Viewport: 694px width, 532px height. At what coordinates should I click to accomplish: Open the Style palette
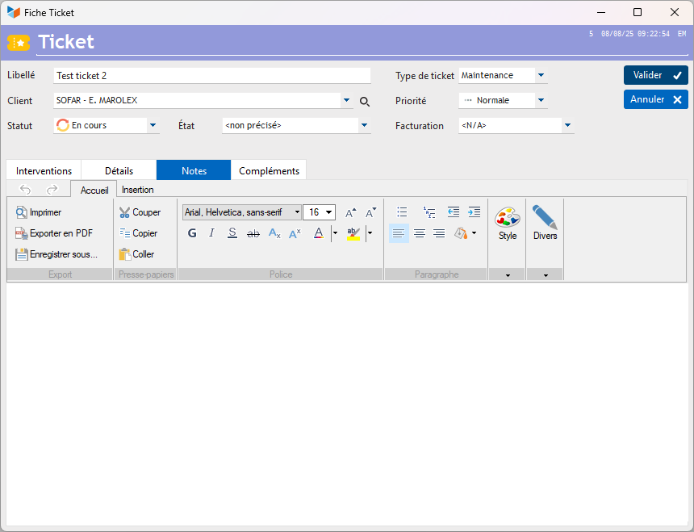point(508,224)
